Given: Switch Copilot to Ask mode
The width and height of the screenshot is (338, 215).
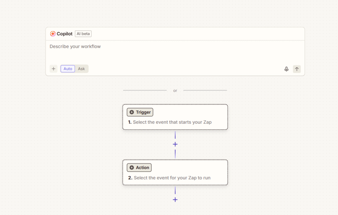Looking at the screenshot, I should click(x=81, y=69).
